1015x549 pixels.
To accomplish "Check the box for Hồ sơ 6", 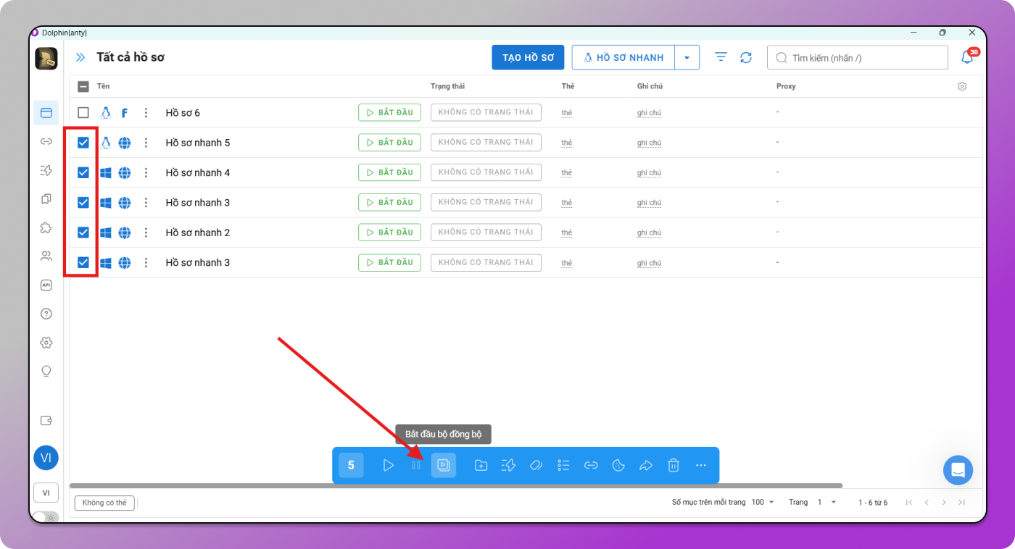I will click(x=83, y=113).
